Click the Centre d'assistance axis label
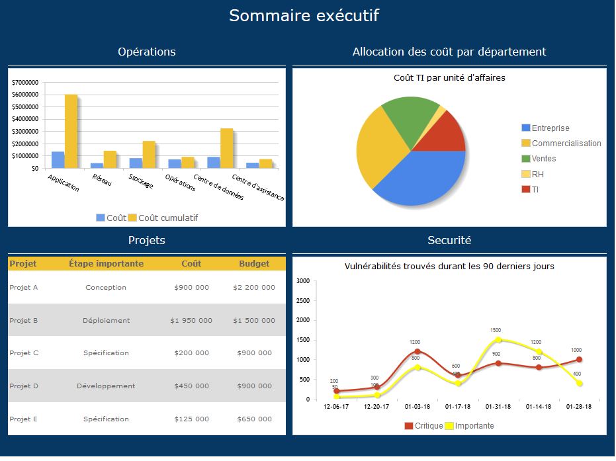 (258, 187)
